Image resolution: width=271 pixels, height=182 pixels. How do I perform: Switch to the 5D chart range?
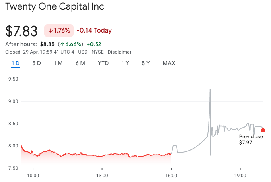(x=37, y=63)
